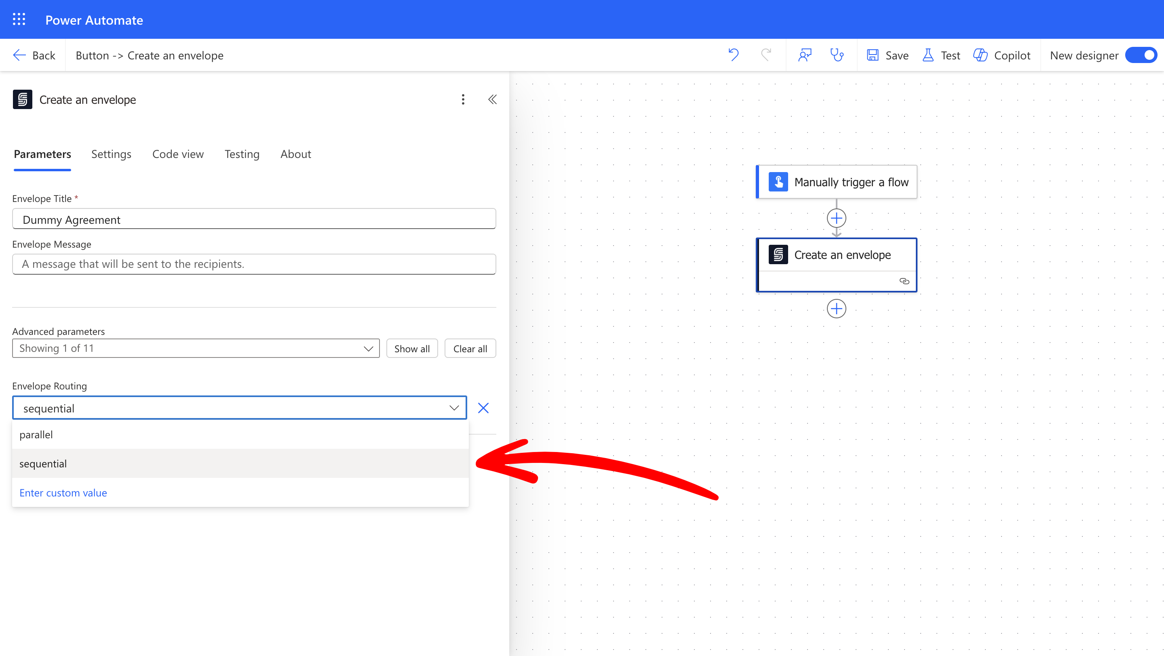Click Enter custom value link
Viewport: 1164px width, 656px height.
coord(63,492)
